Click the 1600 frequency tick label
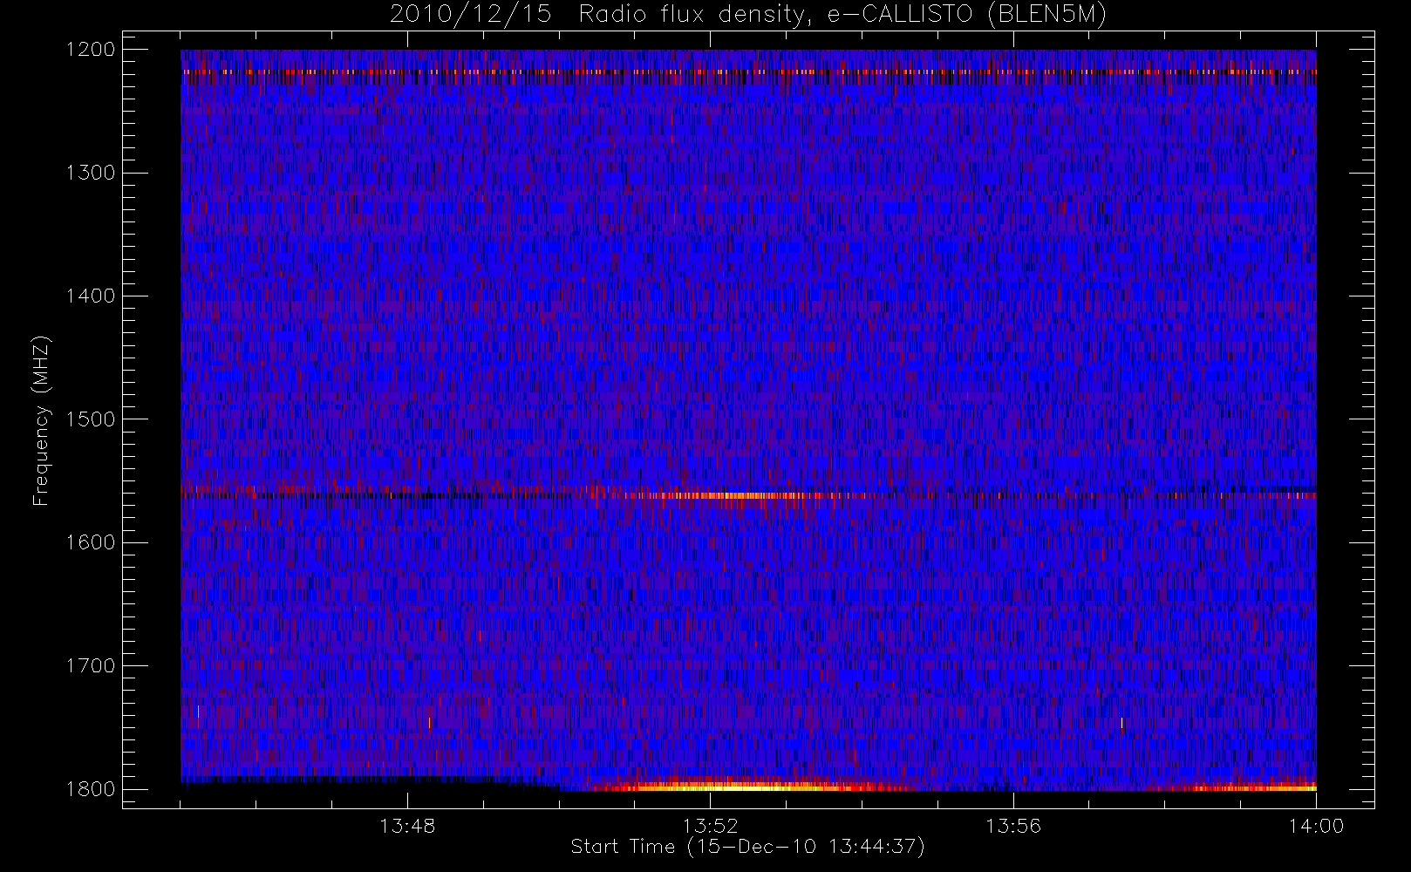Viewport: 1411px width, 872px height. 91,542
